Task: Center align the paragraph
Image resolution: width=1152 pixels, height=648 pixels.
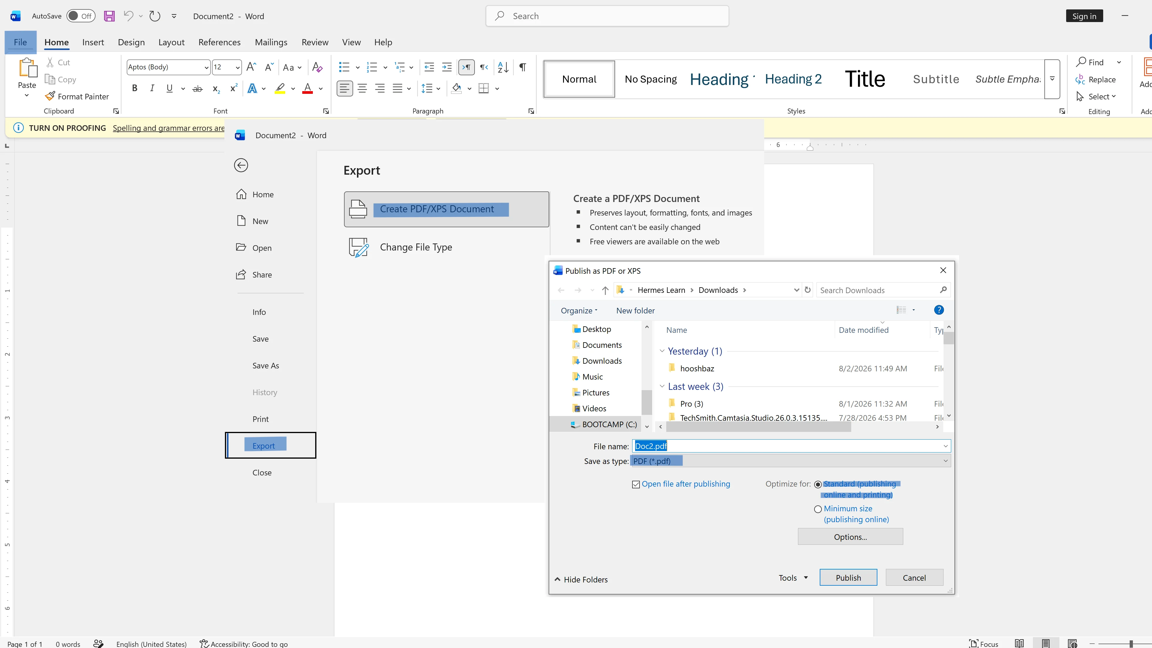Action: (362, 88)
